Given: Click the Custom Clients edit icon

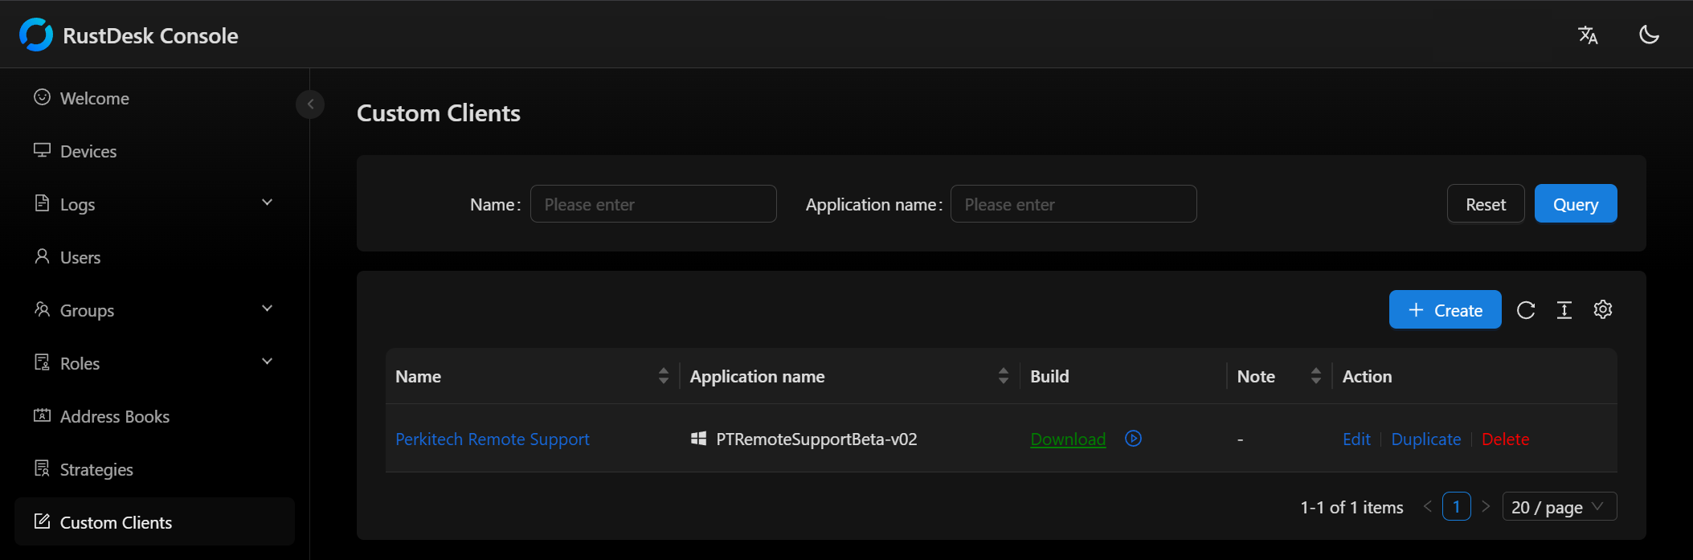Looking at the screenshot, I should pos(42,521).
